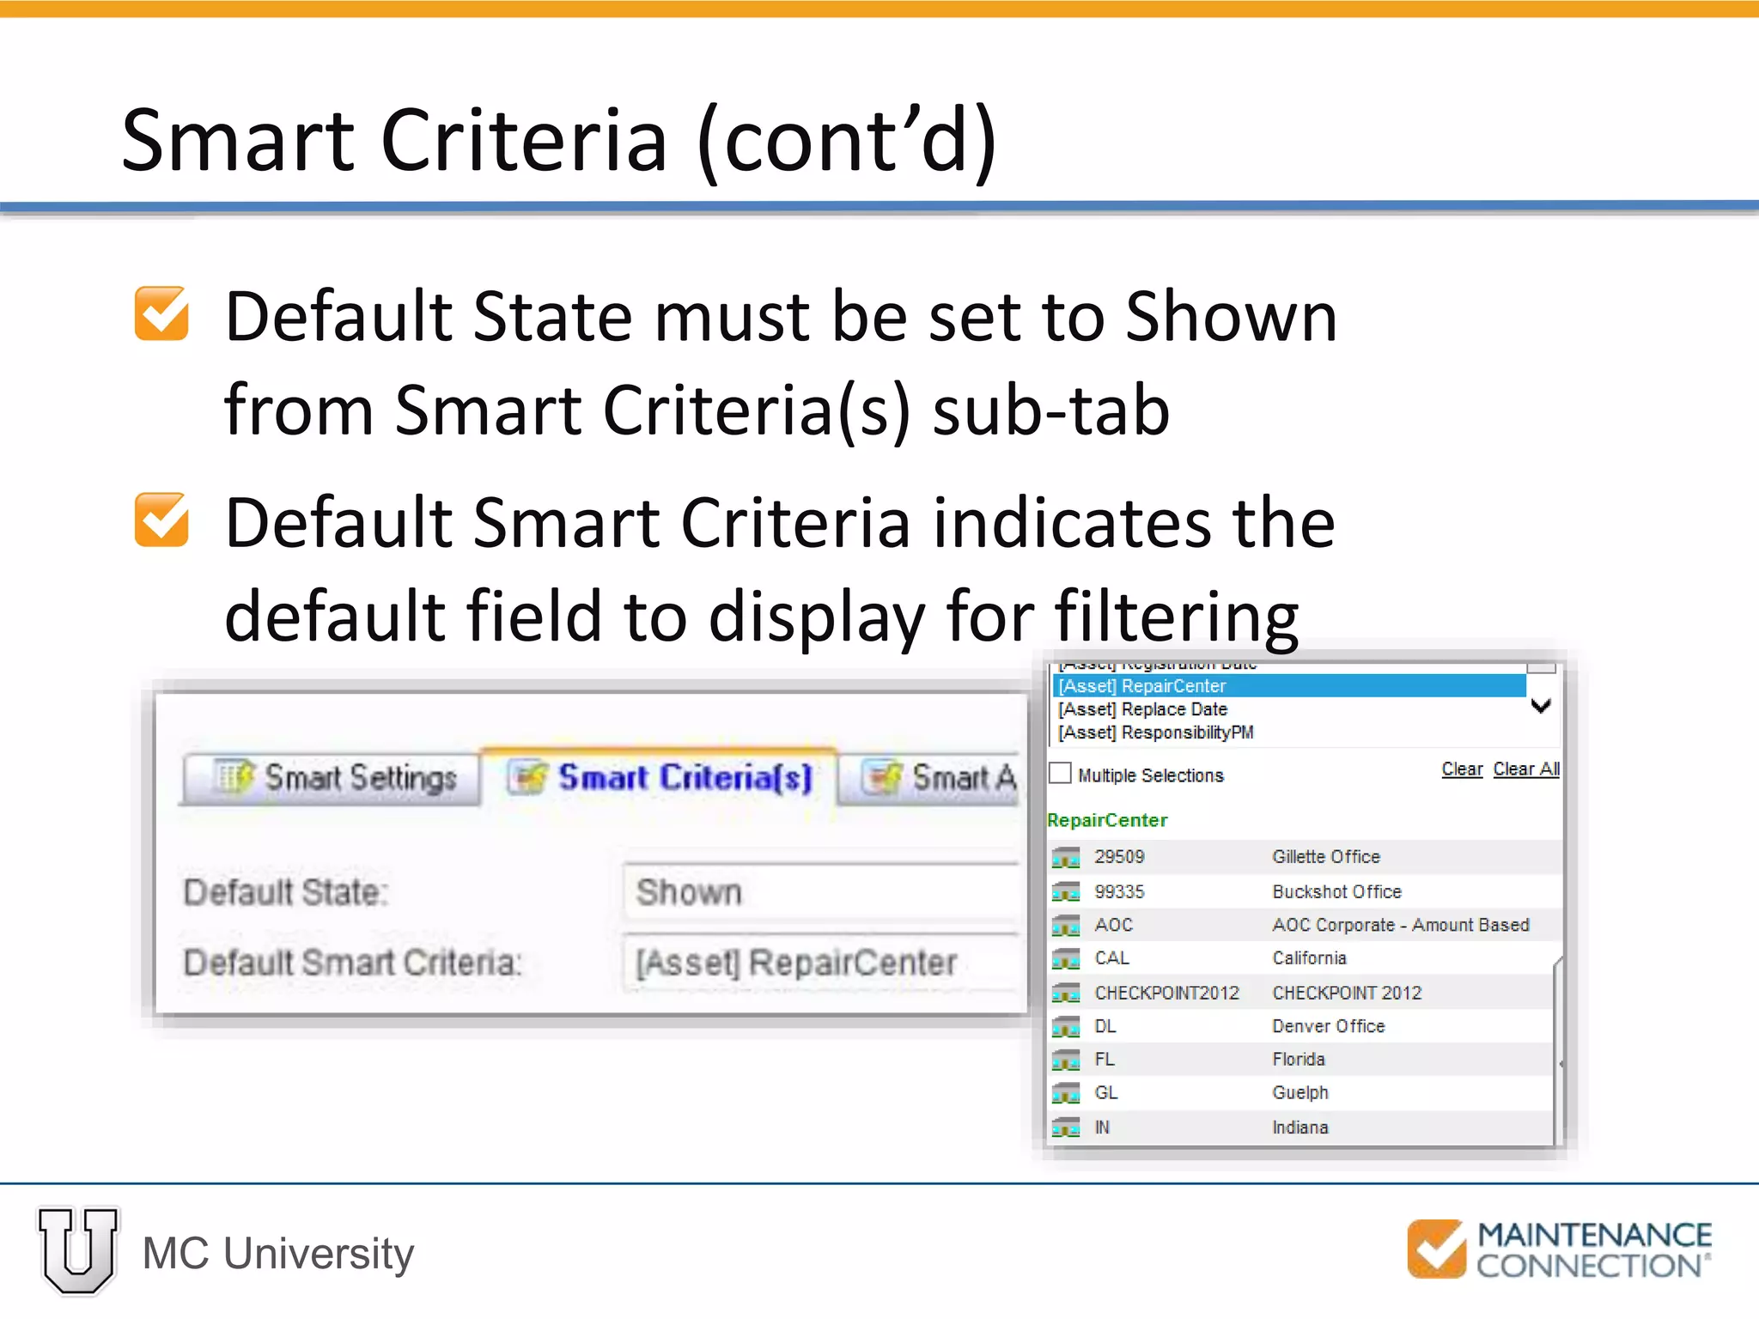Enable the Multiple Selections checkbox
Viewport: 1759px width, 1319px height.
point(1061,774)
